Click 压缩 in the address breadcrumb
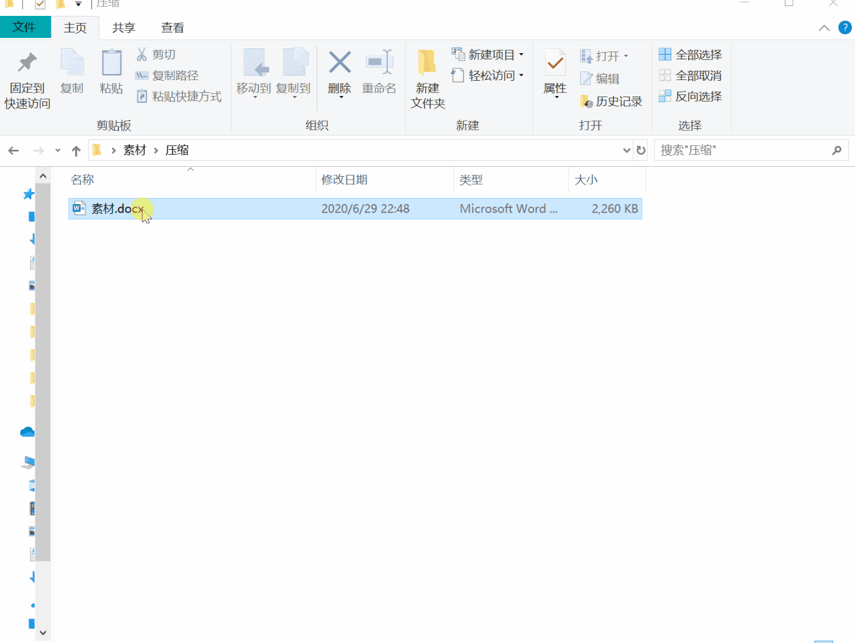Screen dimensions: 855x643 pyautogui.click(x=177, y=150)
